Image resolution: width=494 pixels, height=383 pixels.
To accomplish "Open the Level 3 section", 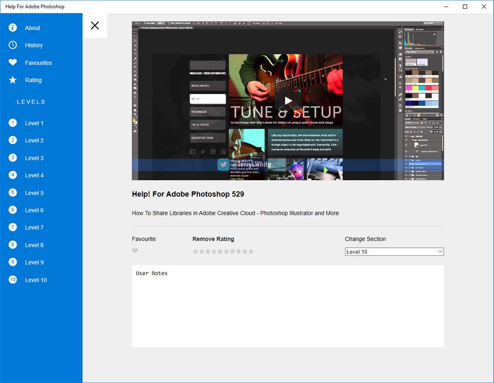I will 34,158.
